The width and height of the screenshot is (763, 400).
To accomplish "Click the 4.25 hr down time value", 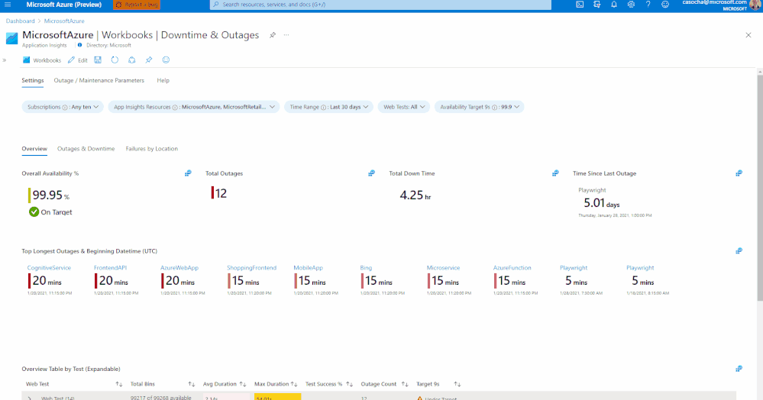I will click(415, 195).
